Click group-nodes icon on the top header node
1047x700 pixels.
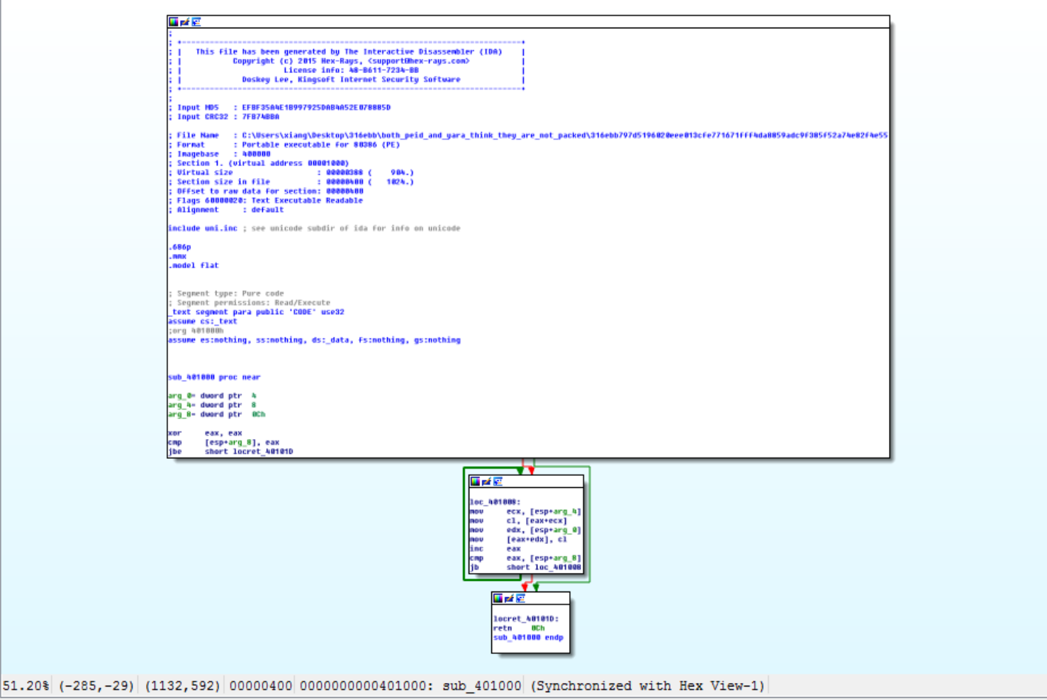pos(196,22)
